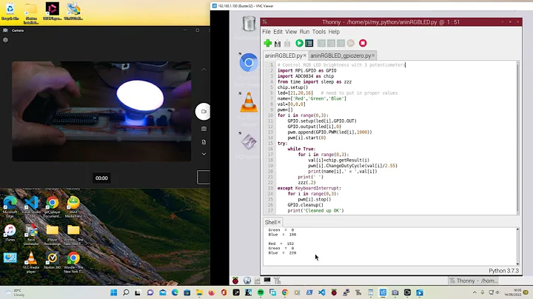Click the Thonny task button in Pi taskbar
The height and width of the screenshot is (299, 533).
[474, 280]
